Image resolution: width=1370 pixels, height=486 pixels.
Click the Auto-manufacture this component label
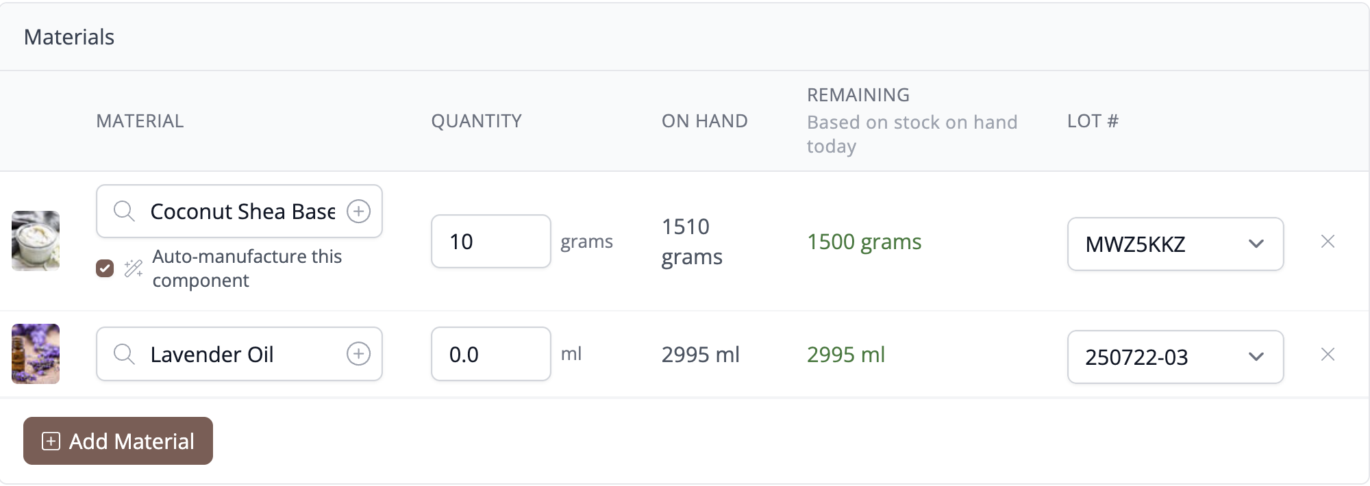click(247, 268)
